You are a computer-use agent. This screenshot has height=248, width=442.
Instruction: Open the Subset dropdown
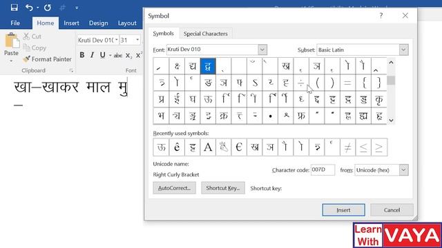pos(403,50)
